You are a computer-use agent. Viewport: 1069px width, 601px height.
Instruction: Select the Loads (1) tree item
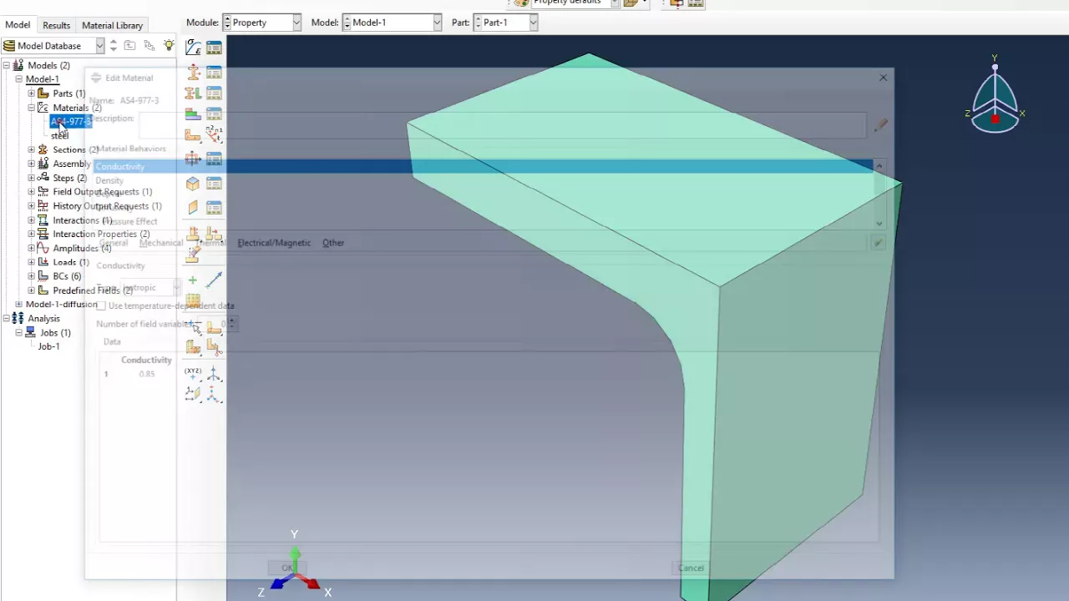coord(71,262)
